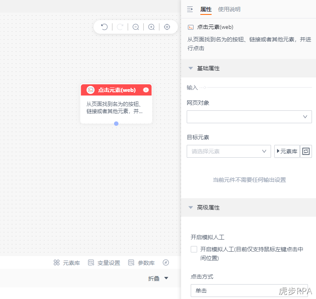316x299 pixels.
Task: Click the blue connector dot under the node
Action: point(116,124)
